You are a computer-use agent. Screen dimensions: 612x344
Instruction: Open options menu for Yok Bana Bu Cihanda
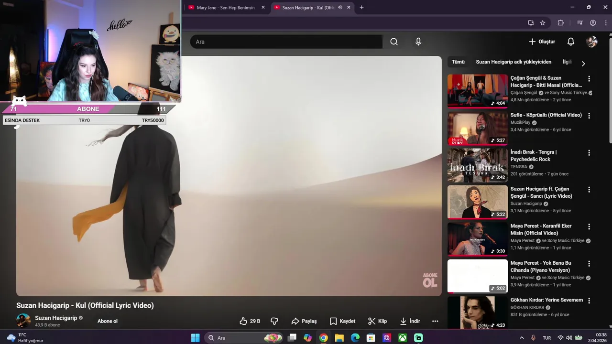(589, 264)
